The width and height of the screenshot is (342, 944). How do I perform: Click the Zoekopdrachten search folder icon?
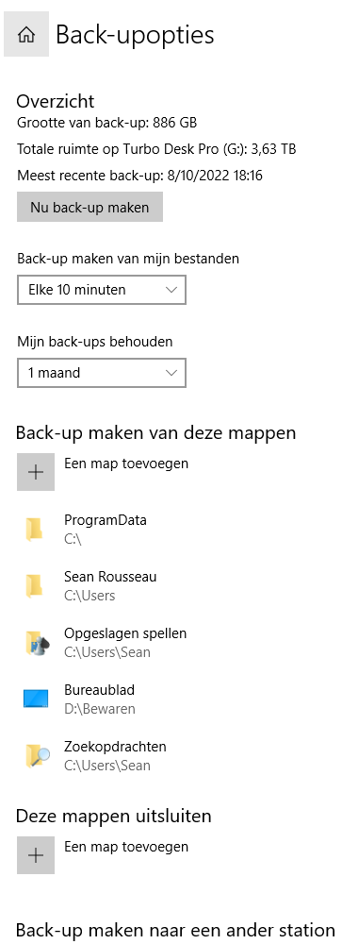(36, 755)
